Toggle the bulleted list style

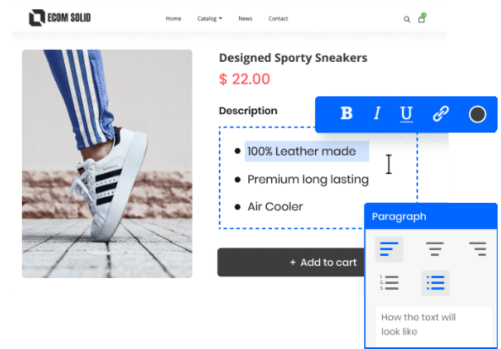click(435, 283)
